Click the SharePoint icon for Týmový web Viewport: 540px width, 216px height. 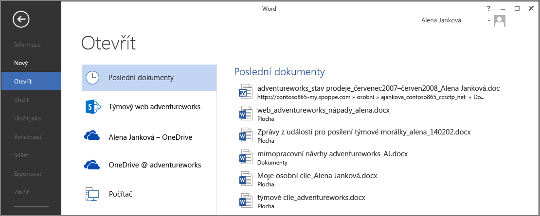tap(92, 107)
